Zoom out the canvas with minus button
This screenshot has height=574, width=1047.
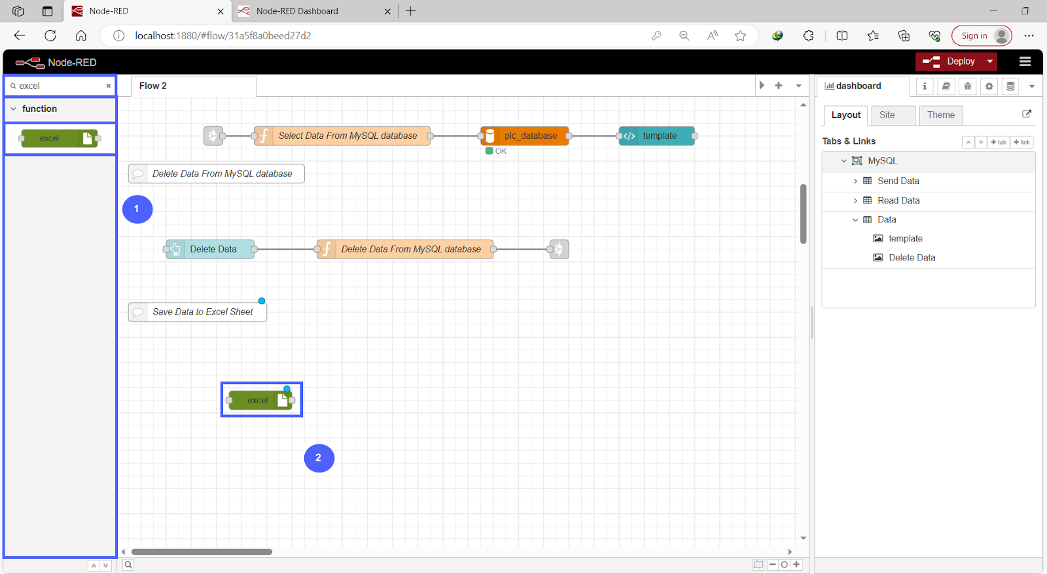(x=773, y=565)
